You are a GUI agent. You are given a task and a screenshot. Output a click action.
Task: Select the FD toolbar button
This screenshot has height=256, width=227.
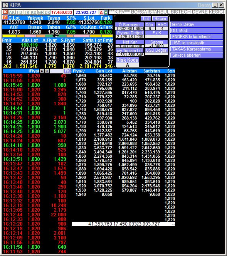[x=20, y=12]
